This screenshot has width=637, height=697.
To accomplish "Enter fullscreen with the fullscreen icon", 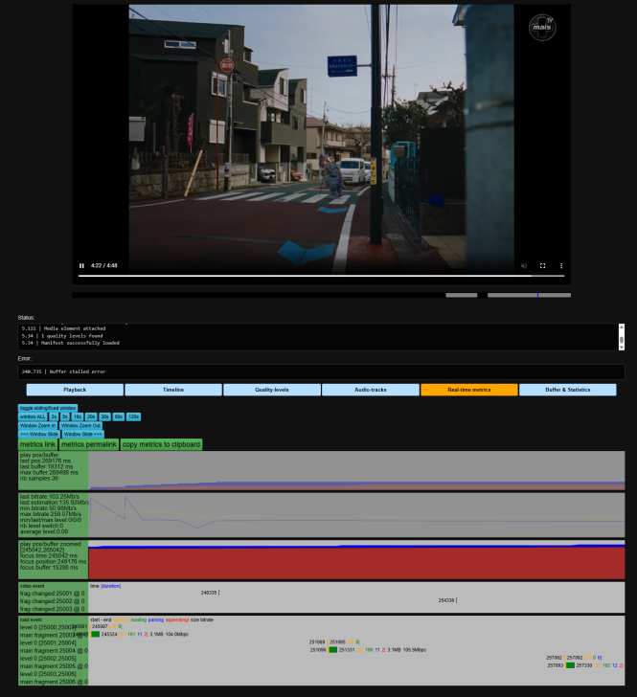I will 543,266.
